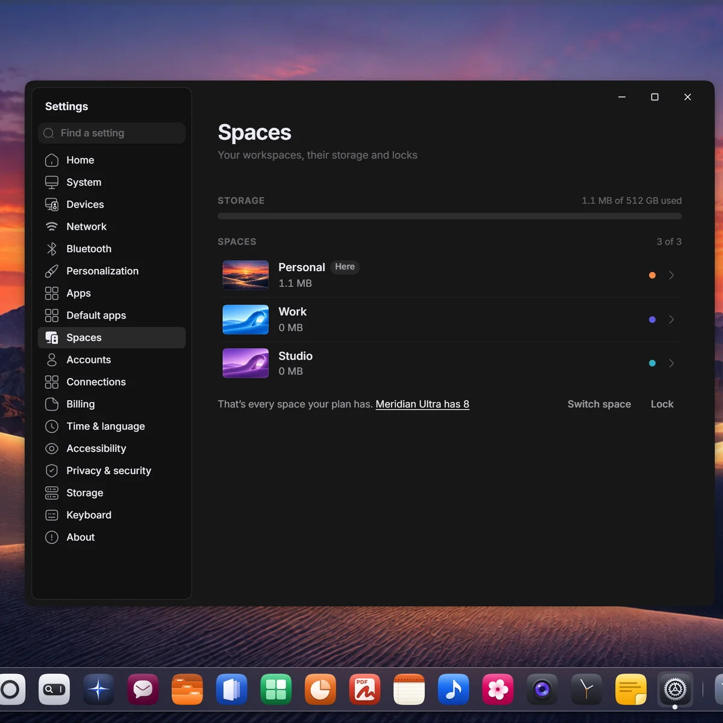Click the Find a setting search field
Image resolution: width=723 pixels, height=723 pixels.
111,133
